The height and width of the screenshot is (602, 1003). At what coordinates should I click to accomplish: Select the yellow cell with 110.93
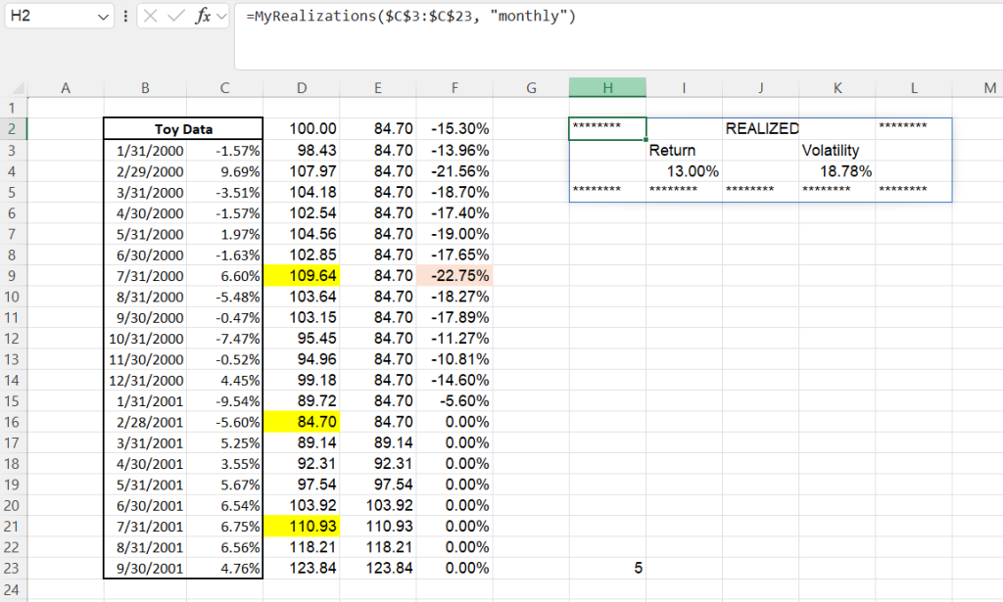tap(302, 527)
